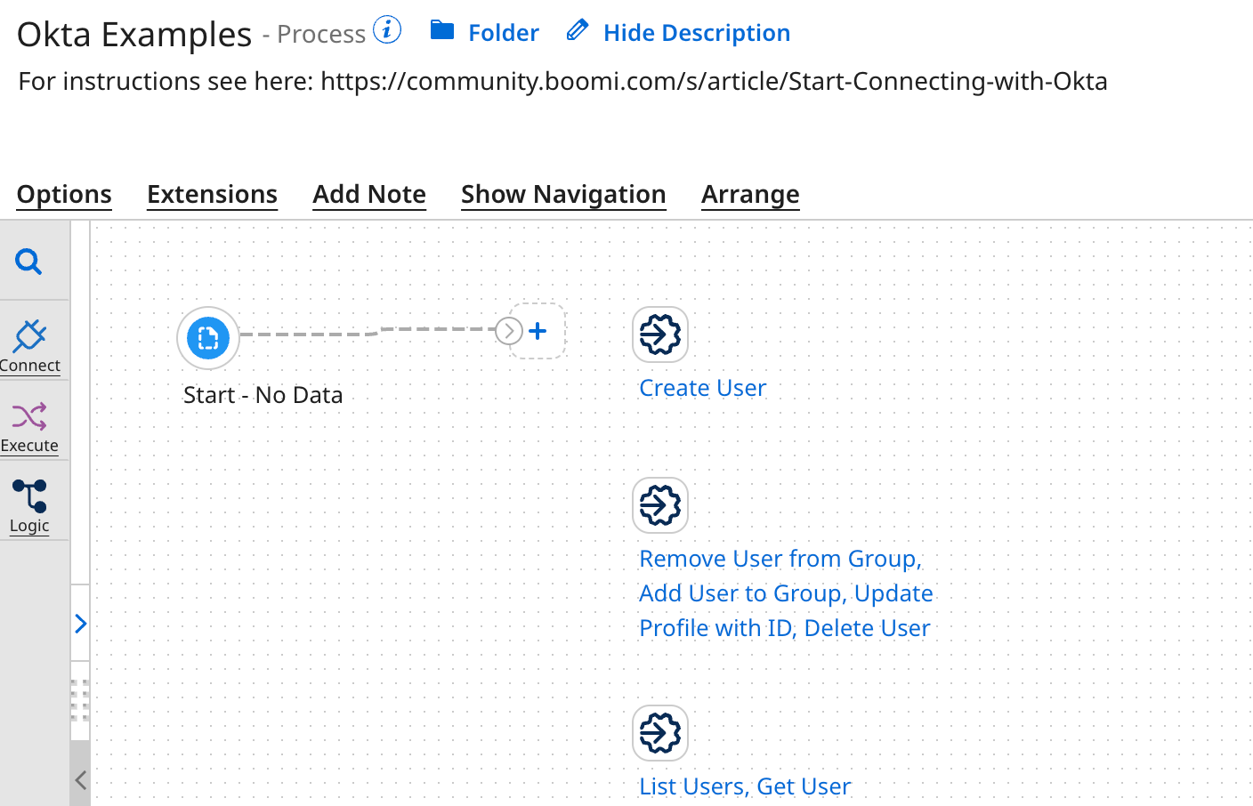Select the Remove User from Group process shape
The height and width of the screenshot is (806, 1253).
pyautogui.click(x=660, y=505)
